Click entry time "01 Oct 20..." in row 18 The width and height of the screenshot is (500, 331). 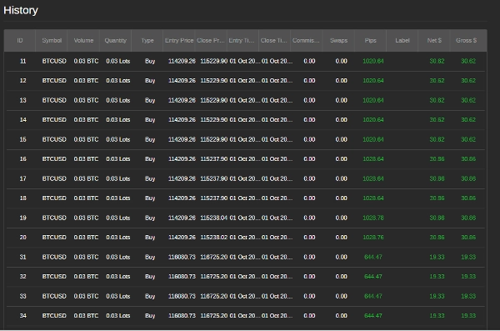(244, 198)
